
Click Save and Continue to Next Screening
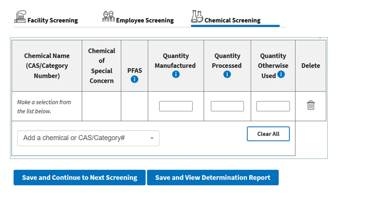(79, 178)
